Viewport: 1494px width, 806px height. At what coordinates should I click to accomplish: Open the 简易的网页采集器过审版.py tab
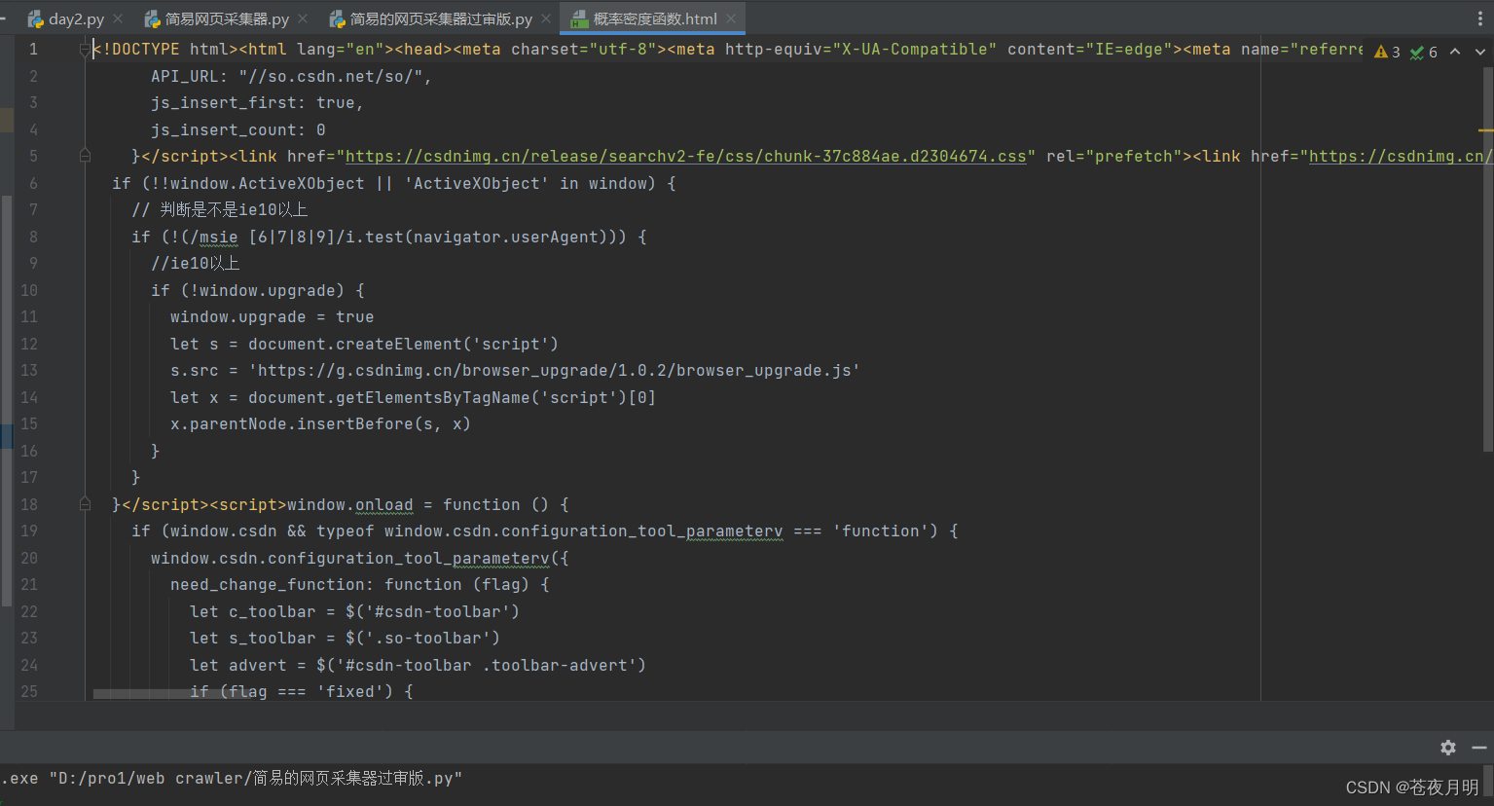coord(440,18)
